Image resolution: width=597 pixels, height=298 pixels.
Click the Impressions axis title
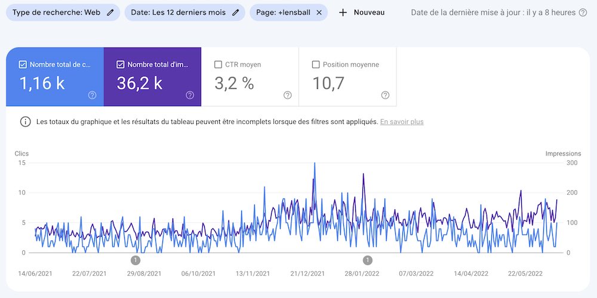point(563,154)
